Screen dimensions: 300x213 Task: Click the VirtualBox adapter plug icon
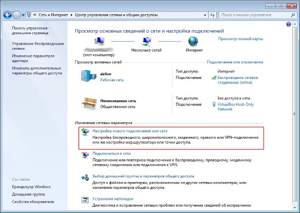coord(214,104)
